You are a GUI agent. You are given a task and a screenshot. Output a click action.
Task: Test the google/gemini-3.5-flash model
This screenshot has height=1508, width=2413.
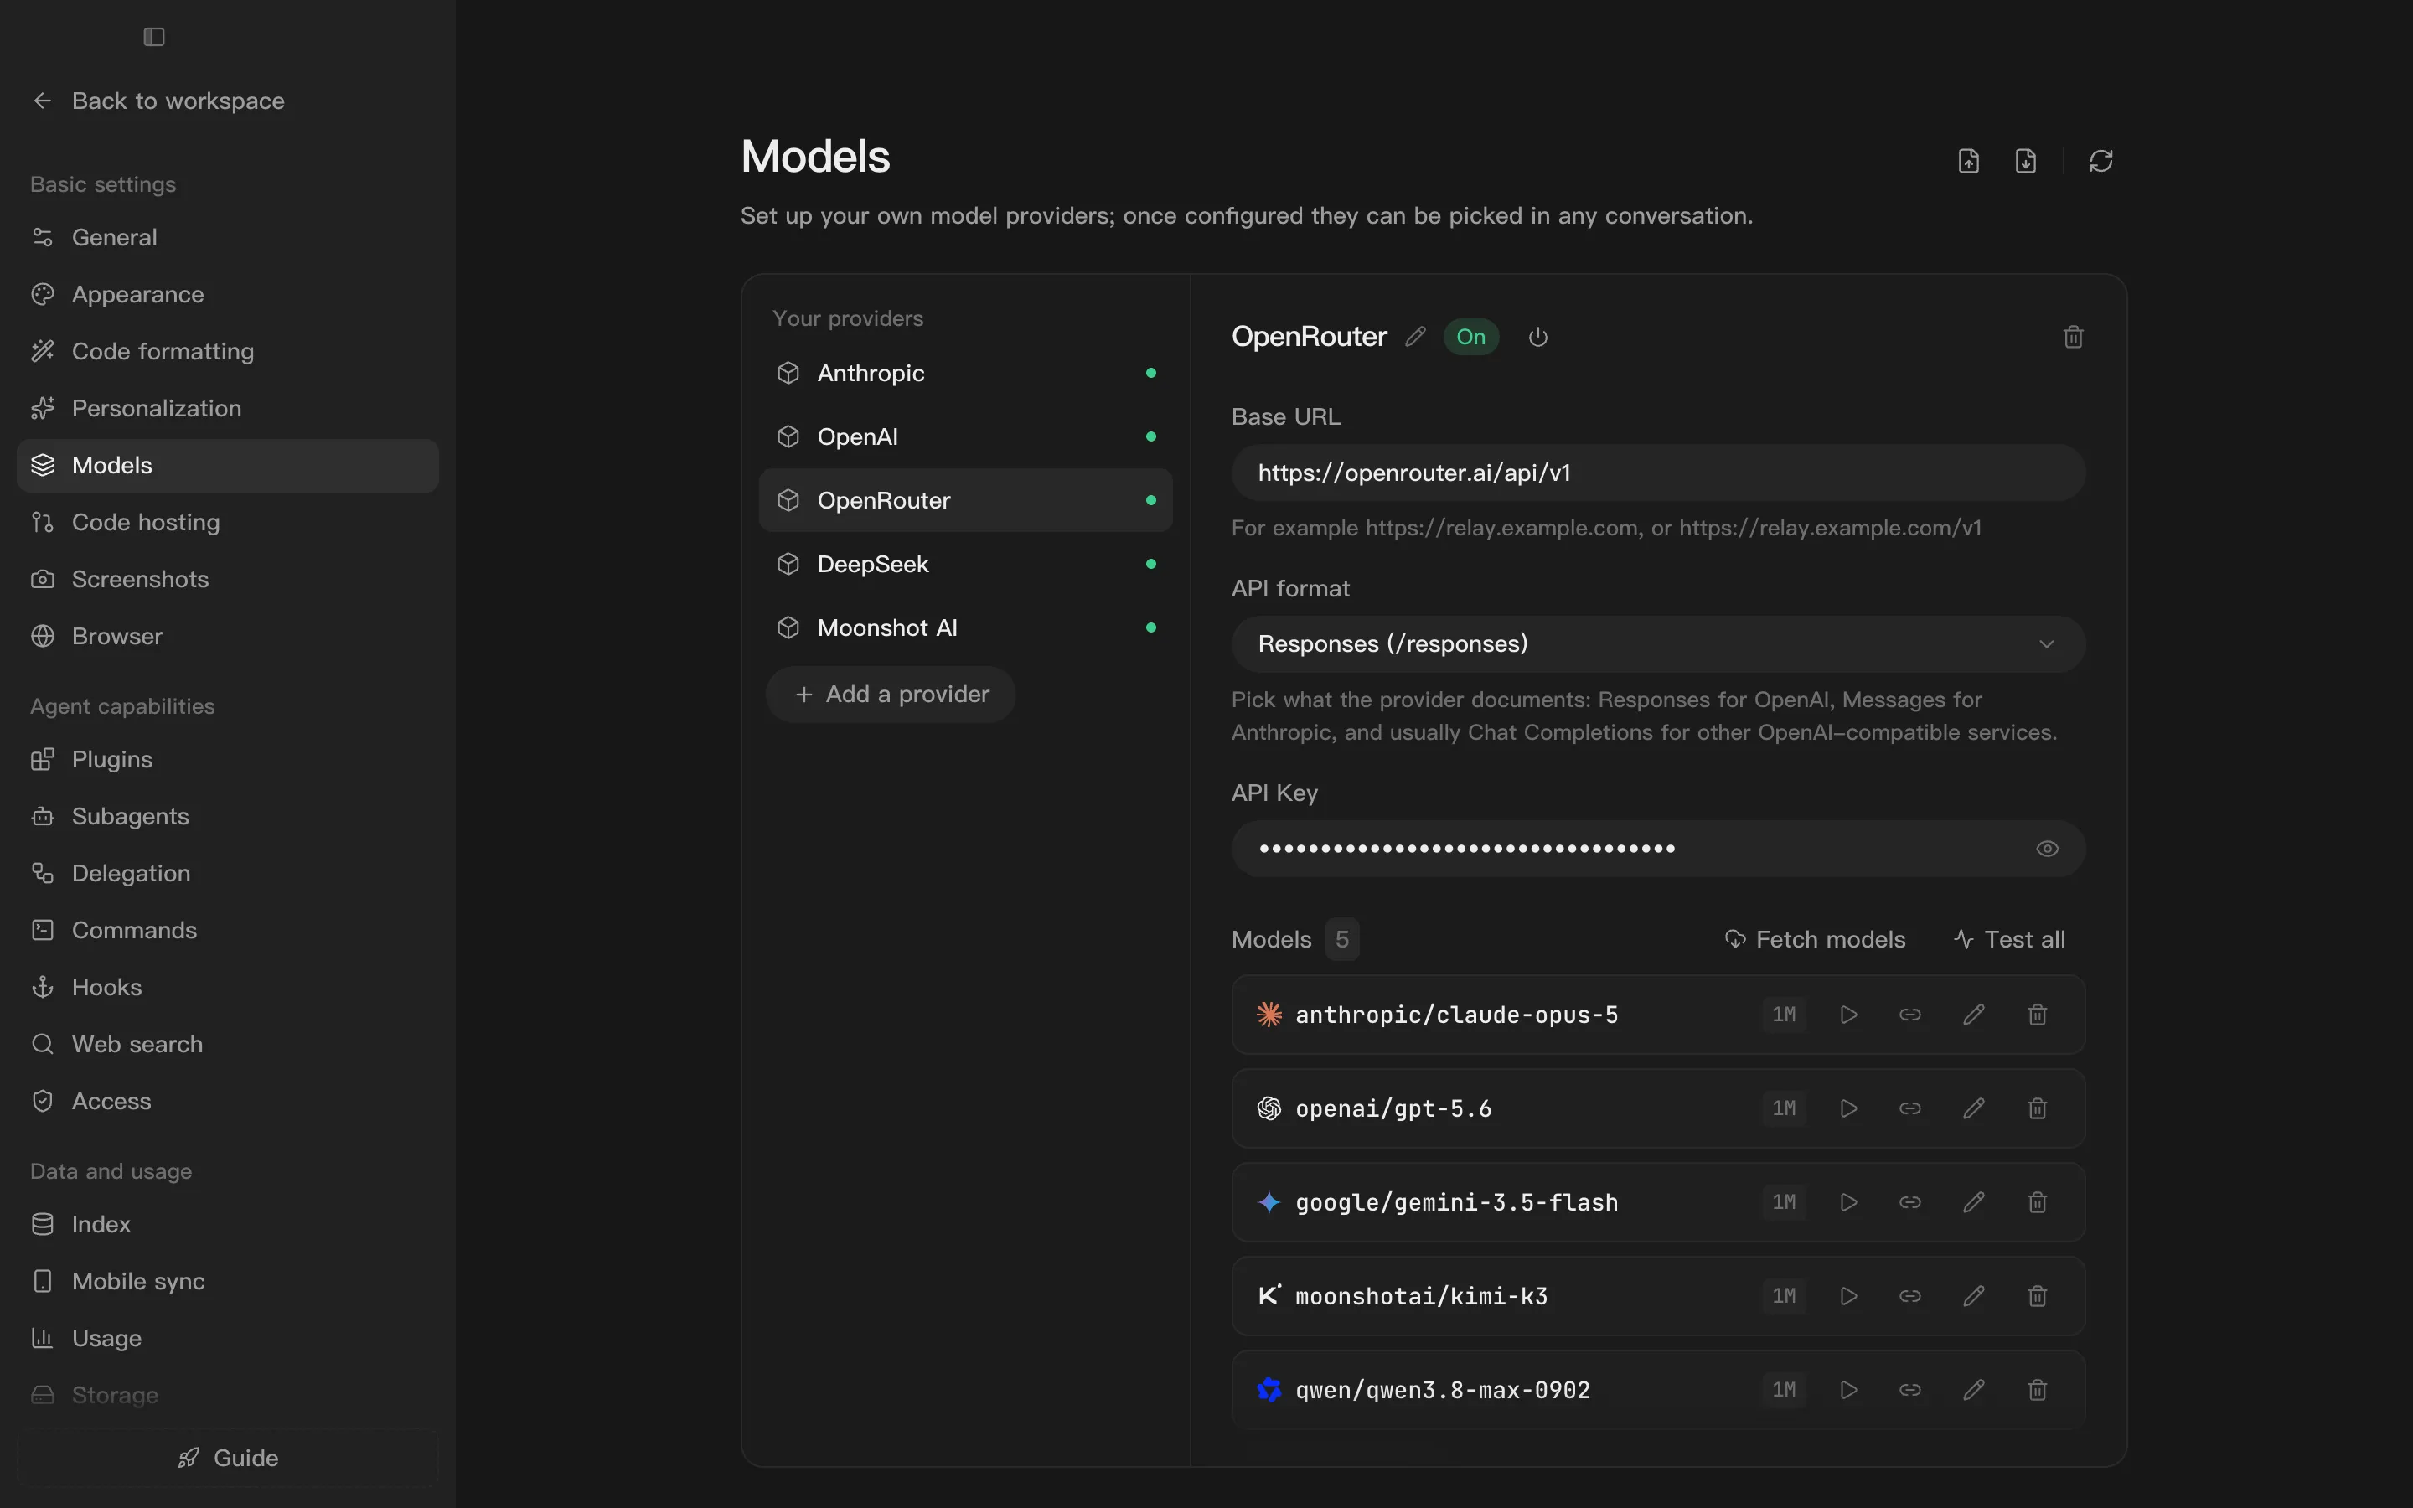tap(1847, 1203)
